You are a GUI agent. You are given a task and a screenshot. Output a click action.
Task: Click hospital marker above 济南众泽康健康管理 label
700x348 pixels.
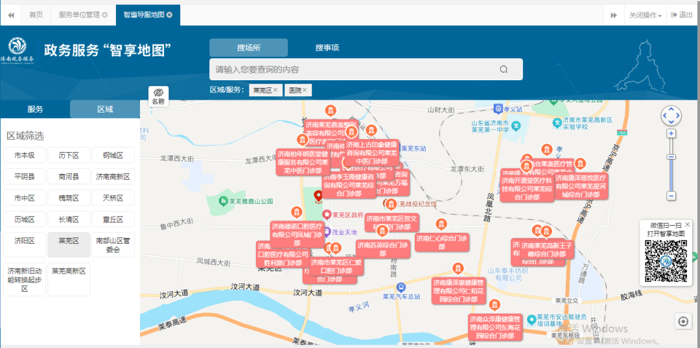tap(494, 305)
